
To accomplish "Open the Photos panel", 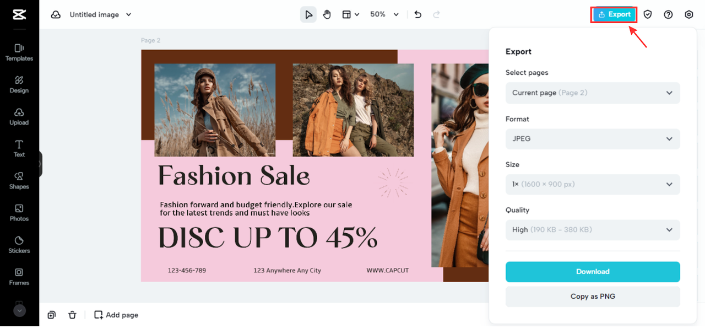I will point(19,212).
